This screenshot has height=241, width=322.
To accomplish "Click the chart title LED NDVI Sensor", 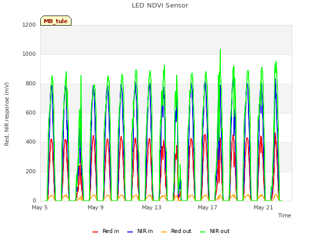I will pyautogui.click(x=160, y=6).
